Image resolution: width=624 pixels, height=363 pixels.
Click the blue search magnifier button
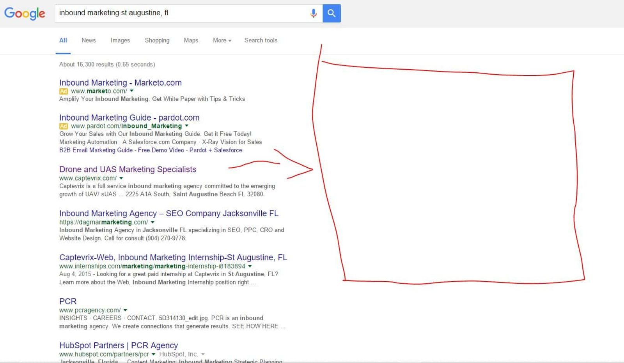click(x=331, y=13)
